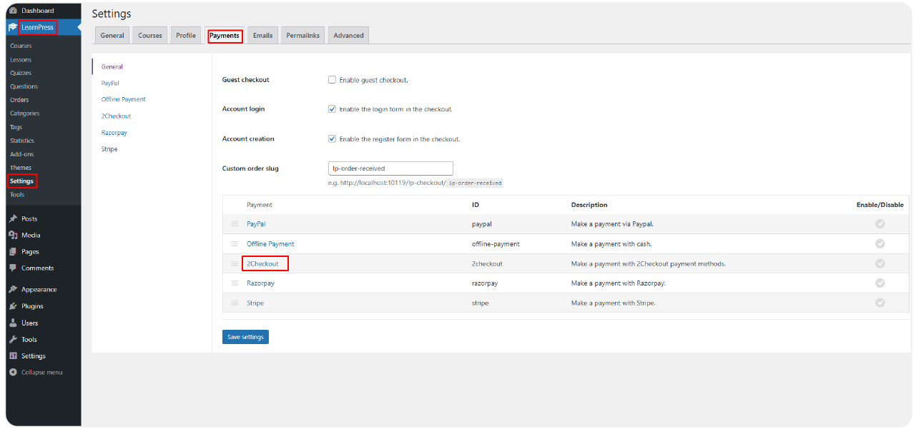
Task: Click the drag handle beside PayPal row
Action: click(235, 224)
